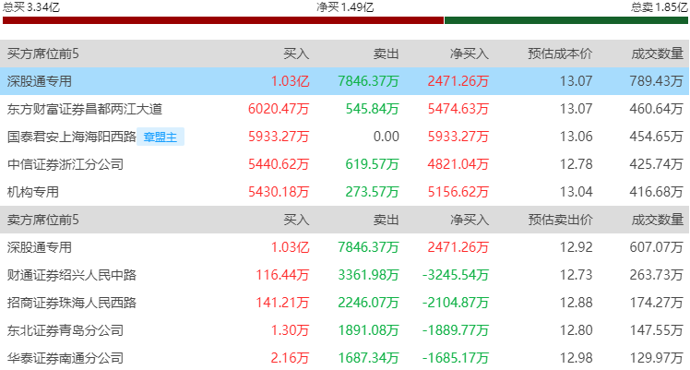Click net buy -1889.77万
Screen dimensions: 690x370
coord(456,330)
